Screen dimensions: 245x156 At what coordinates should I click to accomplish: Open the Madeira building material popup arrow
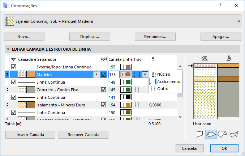click(96, 74)
